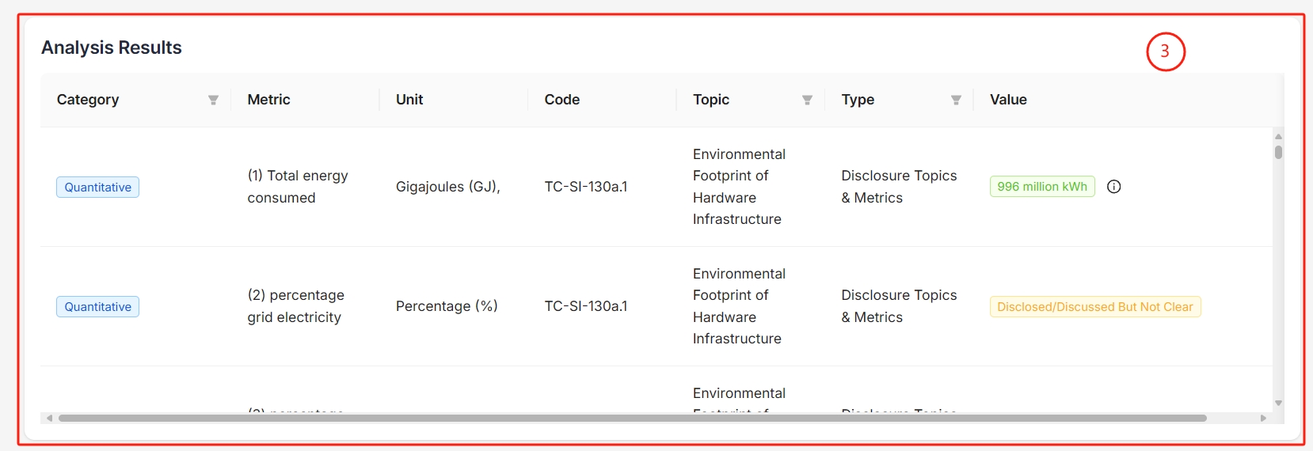The height and width of the screenshot is (451, 1313).
Task: Click the red circled number 3 marker
Action: tap(1165, 51)
